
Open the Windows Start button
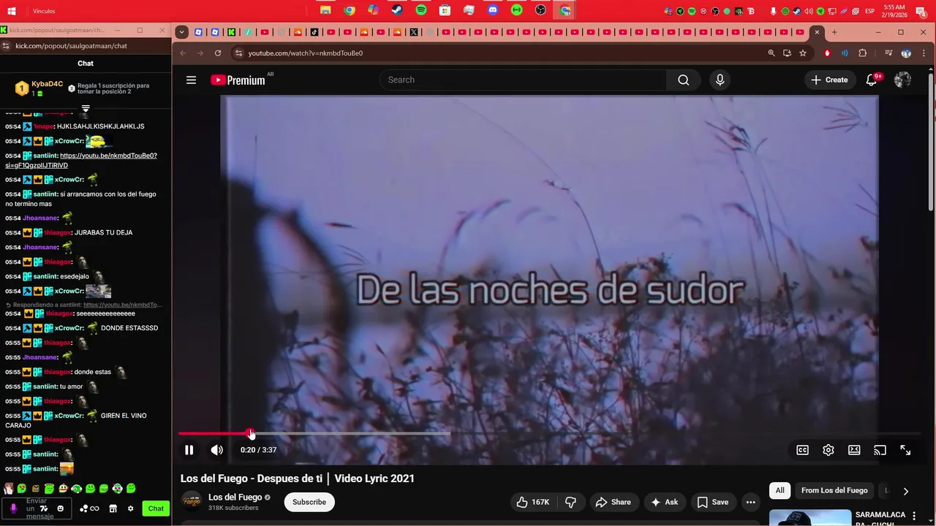click(x=12, y=11)
